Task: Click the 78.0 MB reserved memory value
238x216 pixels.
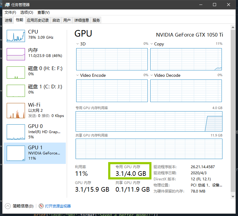Action: pyautogui.click(x=198, y=191)
